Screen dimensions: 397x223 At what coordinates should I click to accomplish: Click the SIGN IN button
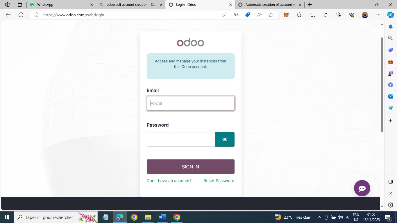click(x=191, y=167)
